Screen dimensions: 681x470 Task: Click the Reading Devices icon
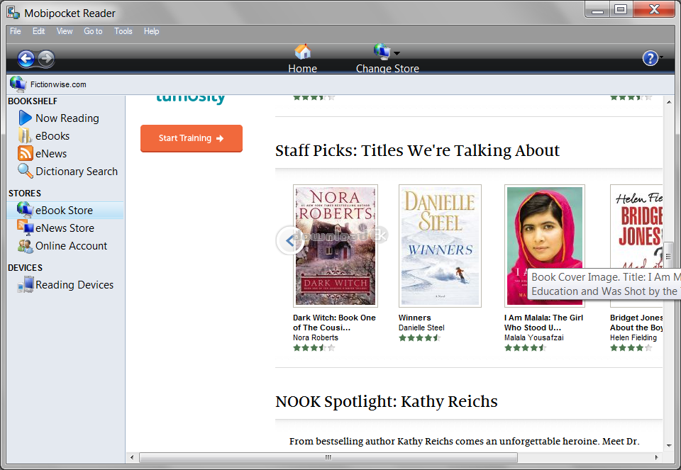coord(26,285)
